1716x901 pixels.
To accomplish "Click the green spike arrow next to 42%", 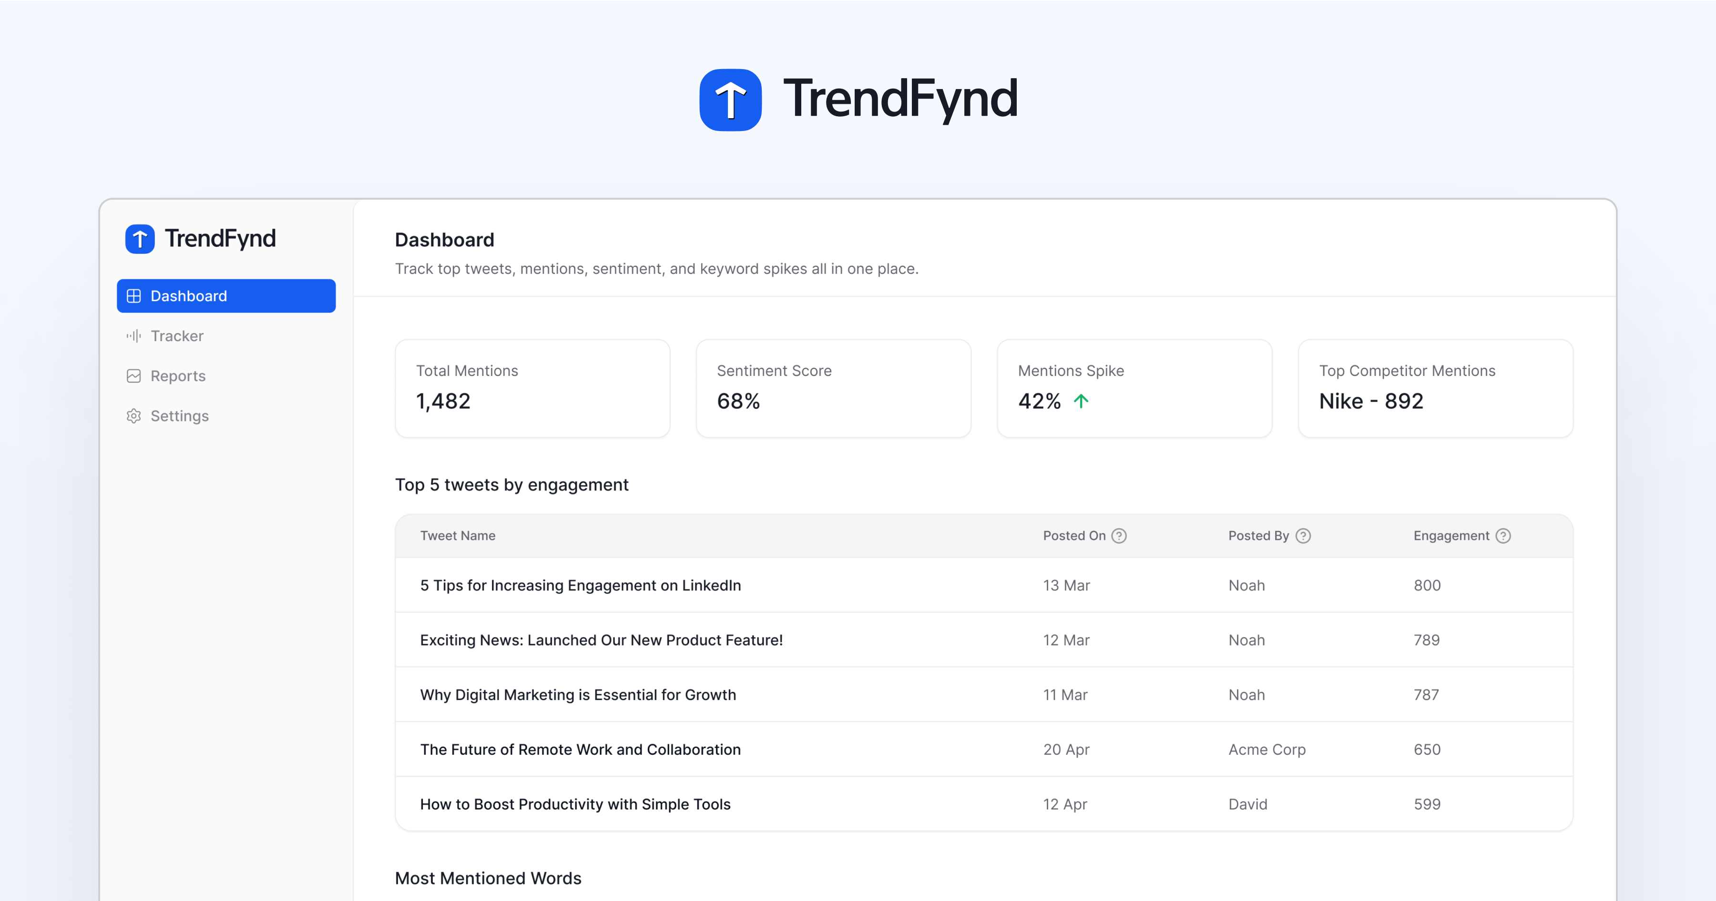I will click(x=1082, y=400).
